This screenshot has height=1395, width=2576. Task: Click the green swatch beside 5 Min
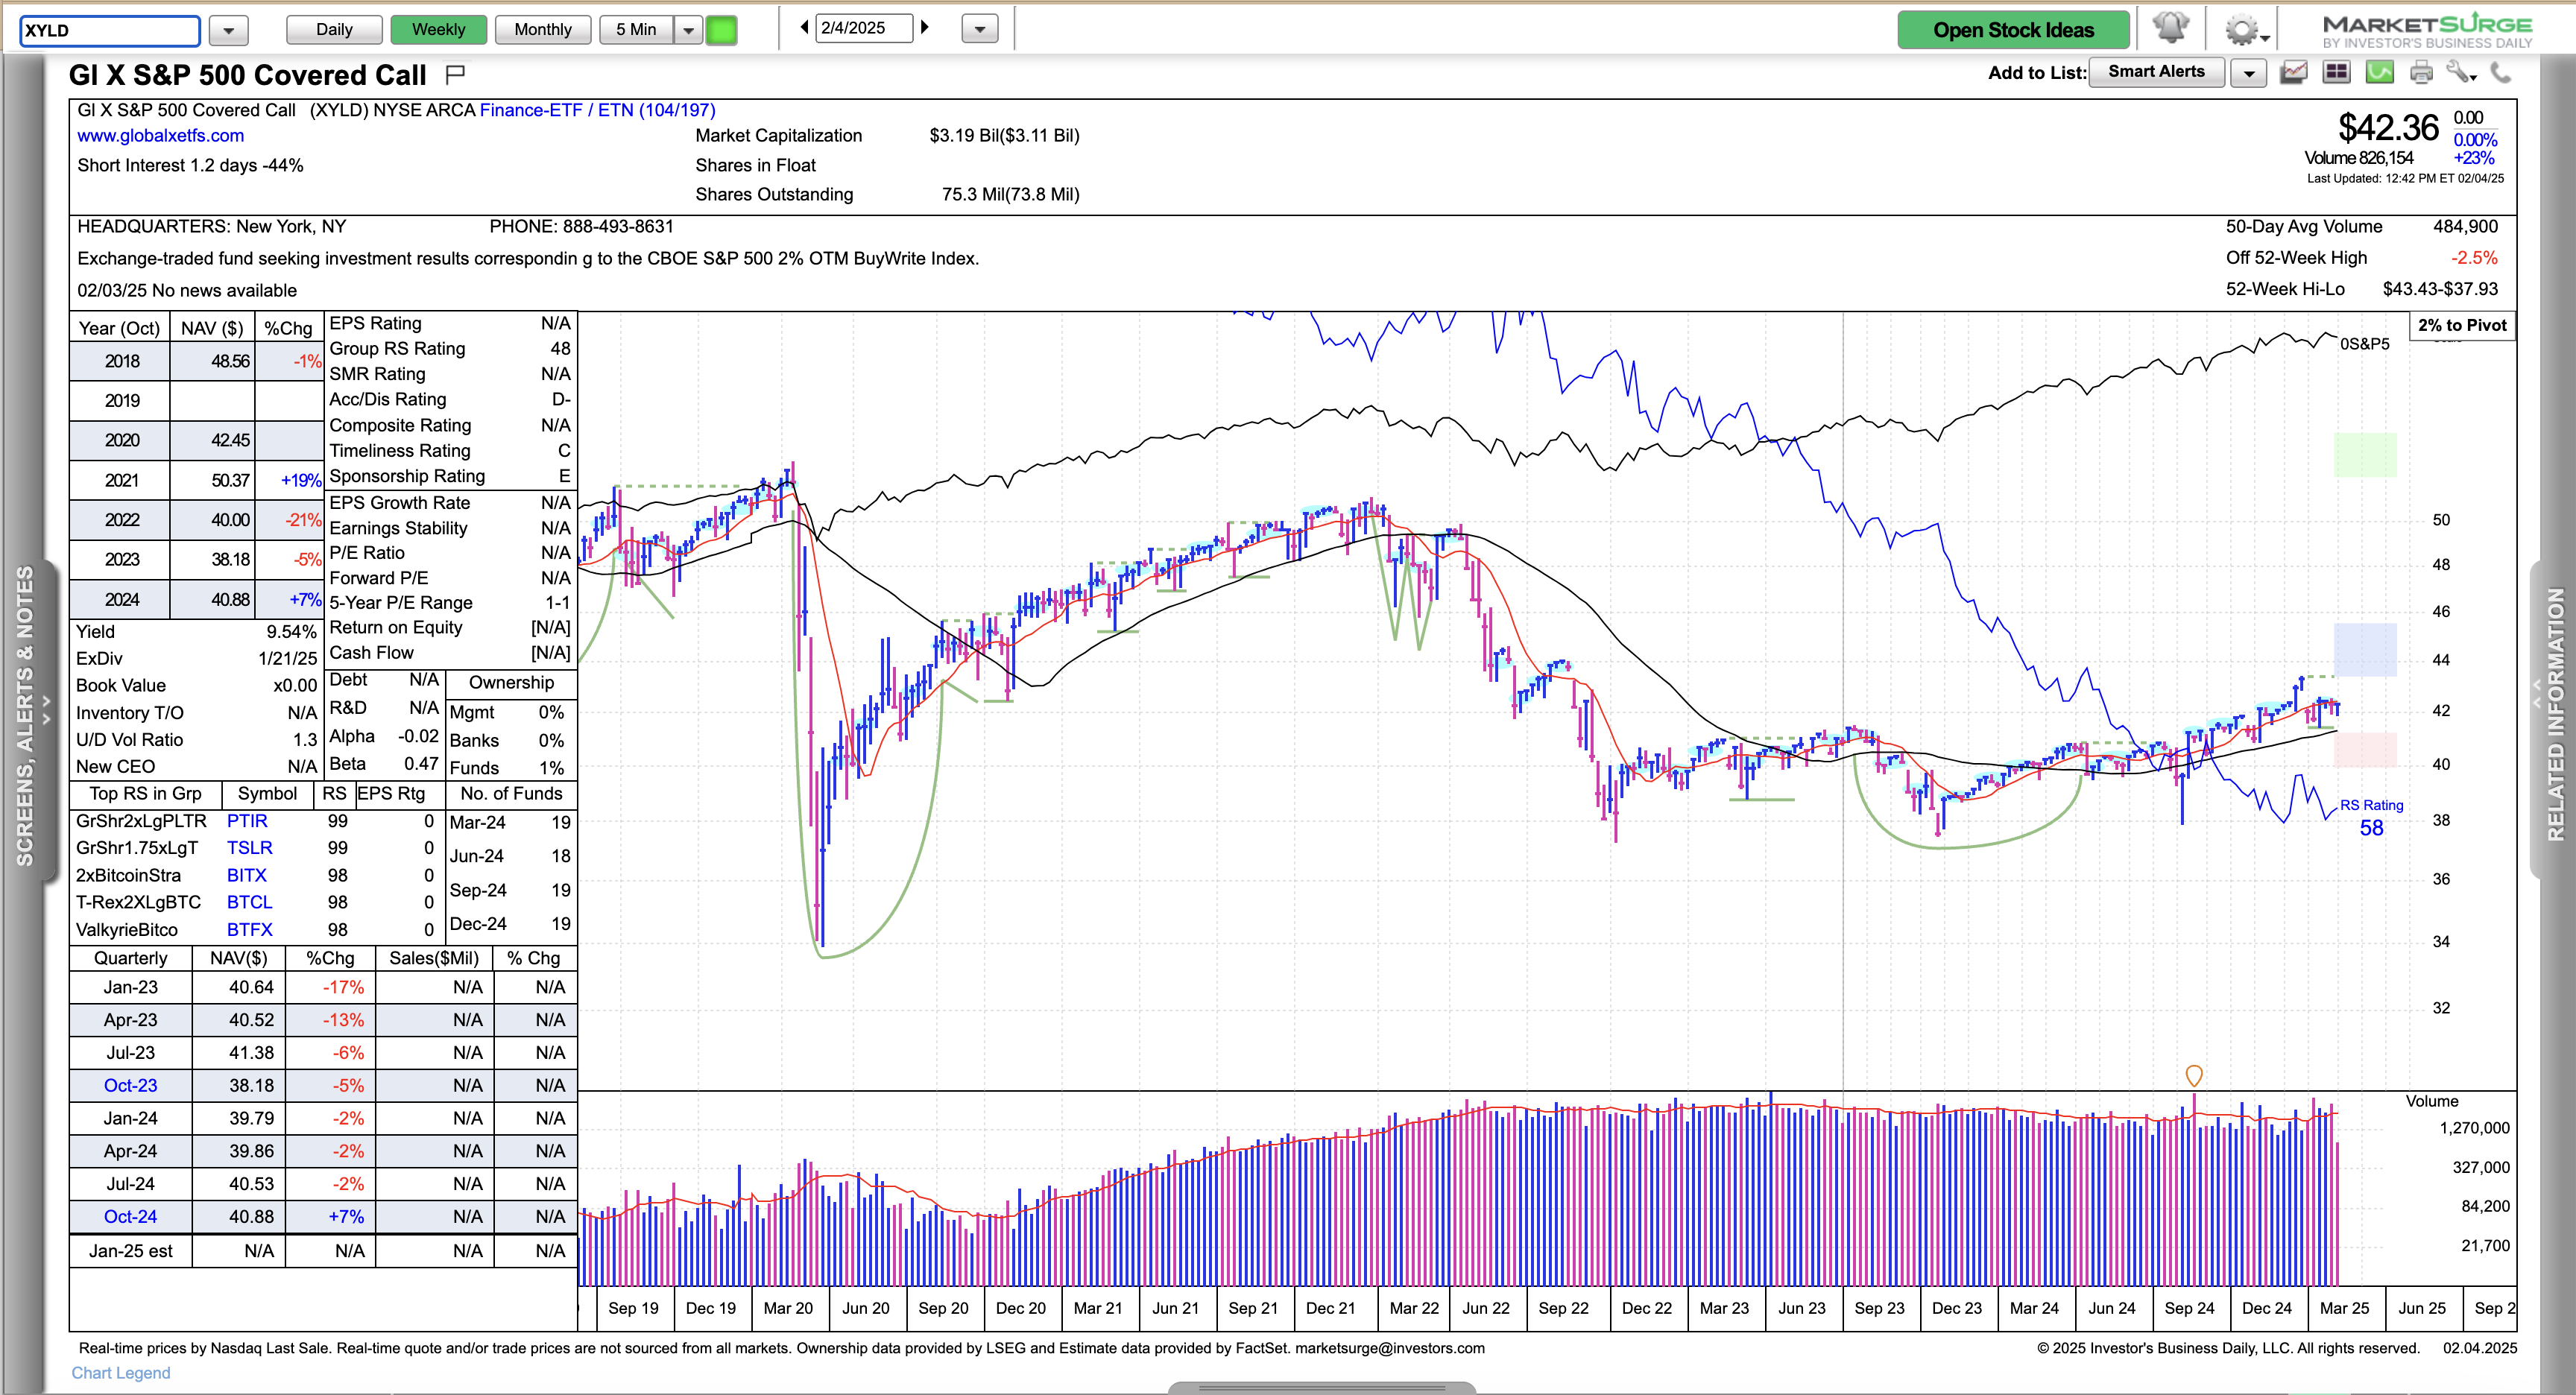pos(721,30)
